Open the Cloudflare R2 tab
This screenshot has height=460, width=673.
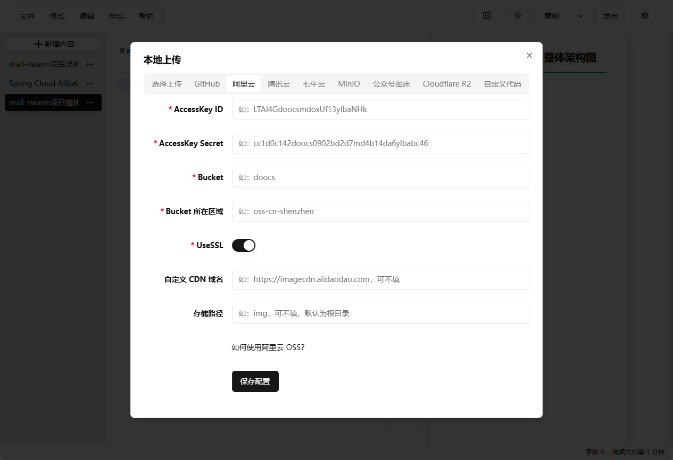click(446, 84)
